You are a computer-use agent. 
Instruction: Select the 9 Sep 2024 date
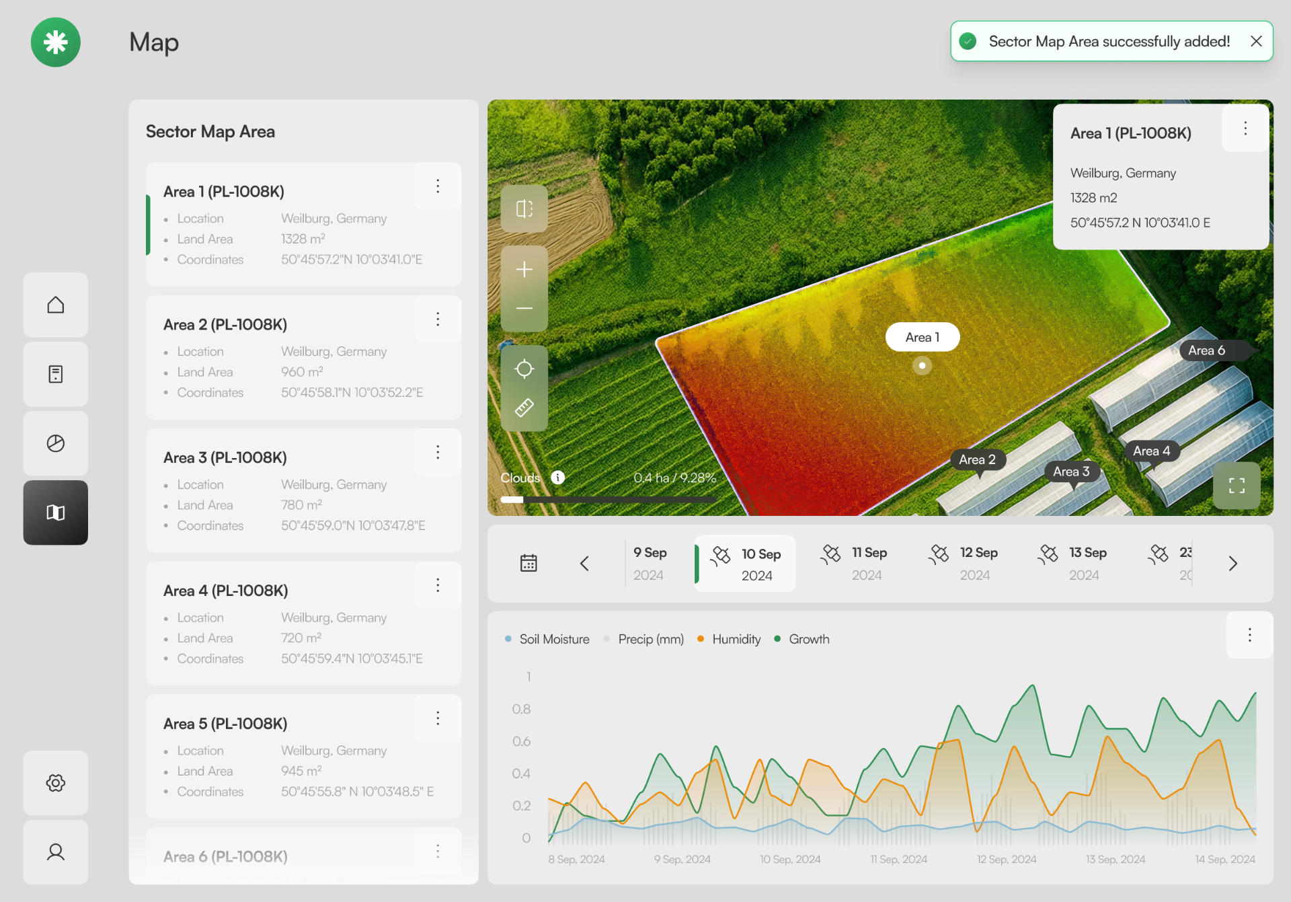tap(650, 564)
